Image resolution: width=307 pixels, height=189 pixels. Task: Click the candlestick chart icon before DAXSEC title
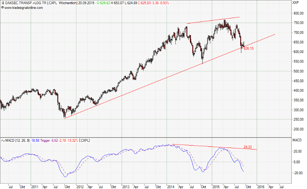coord(2,3)
